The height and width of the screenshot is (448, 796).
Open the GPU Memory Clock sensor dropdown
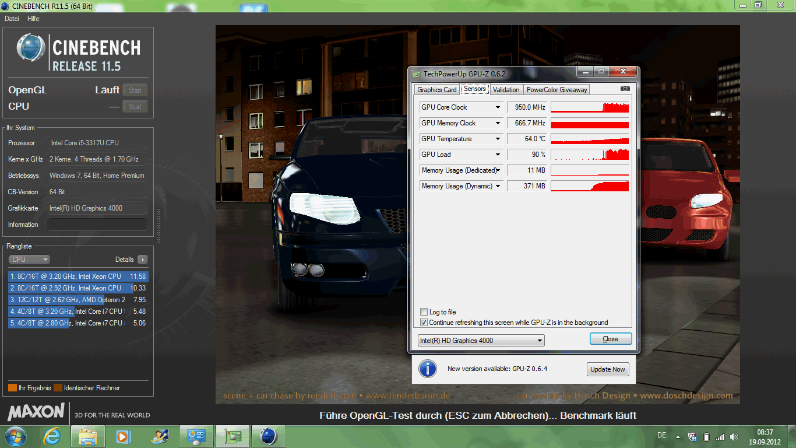tap(498, 123)
